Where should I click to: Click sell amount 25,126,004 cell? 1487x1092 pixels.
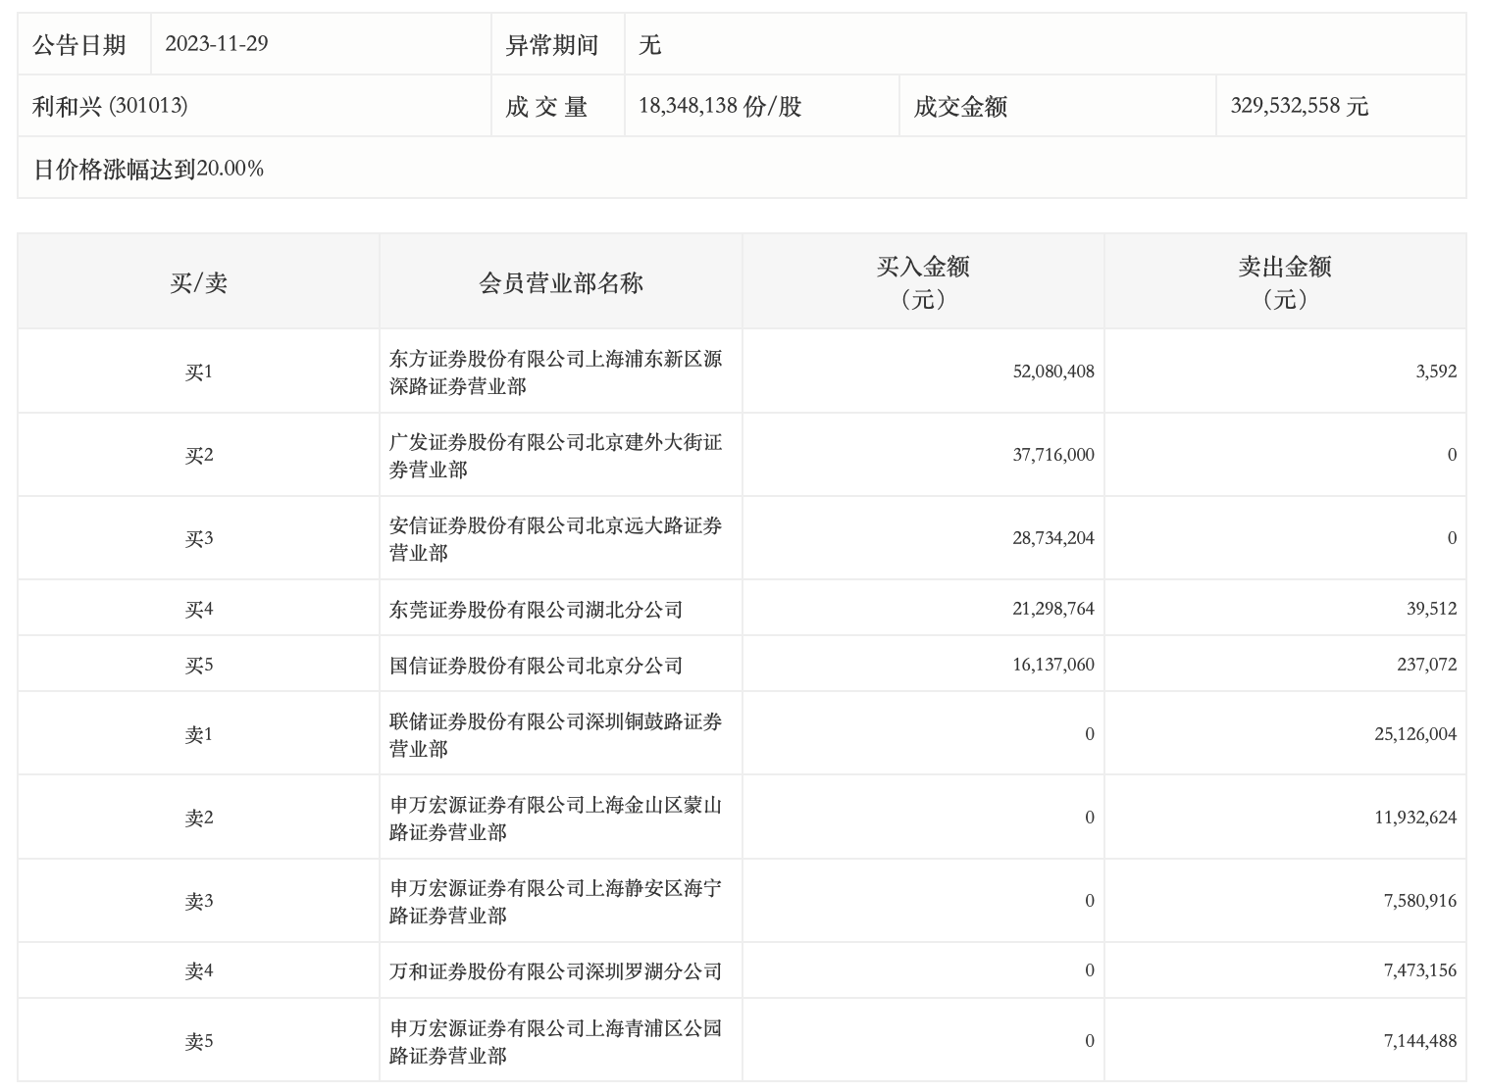1414,734
